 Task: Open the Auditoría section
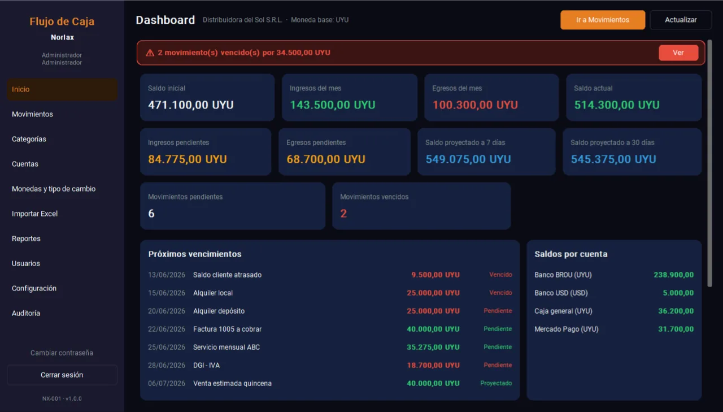tap(62, 313)
